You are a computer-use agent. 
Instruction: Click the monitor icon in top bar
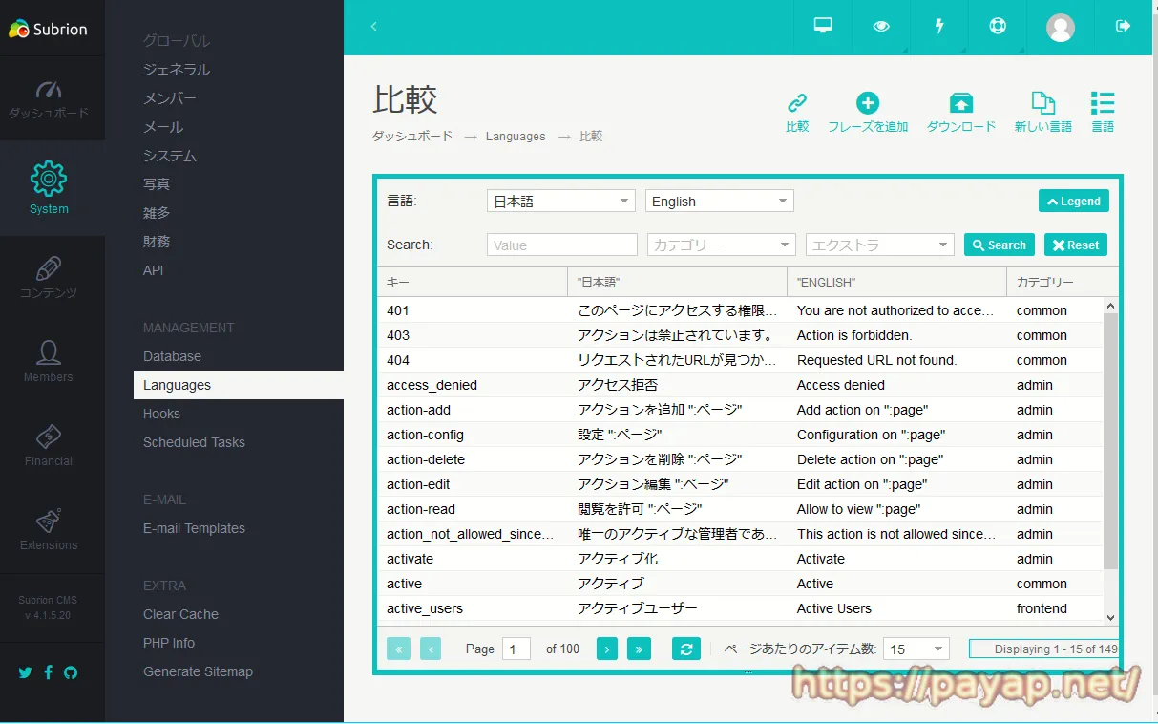point(823,27)
